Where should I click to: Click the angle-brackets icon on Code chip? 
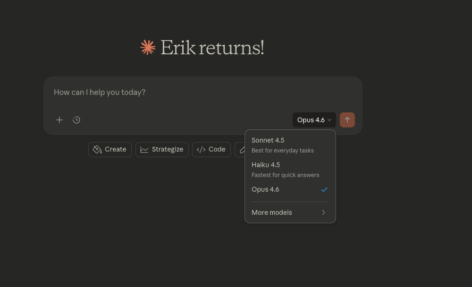pos(201,150)
